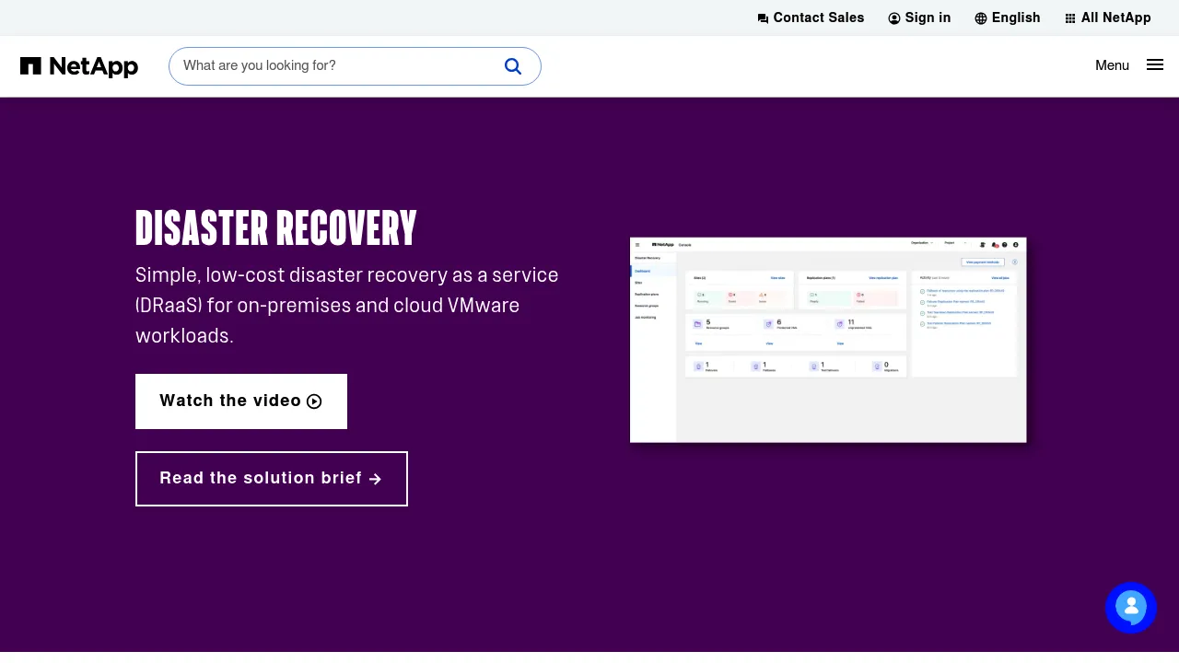Go to Sign in
Image resolution: width=1179 pixels, height=663 pixels.
coord(919,17)
